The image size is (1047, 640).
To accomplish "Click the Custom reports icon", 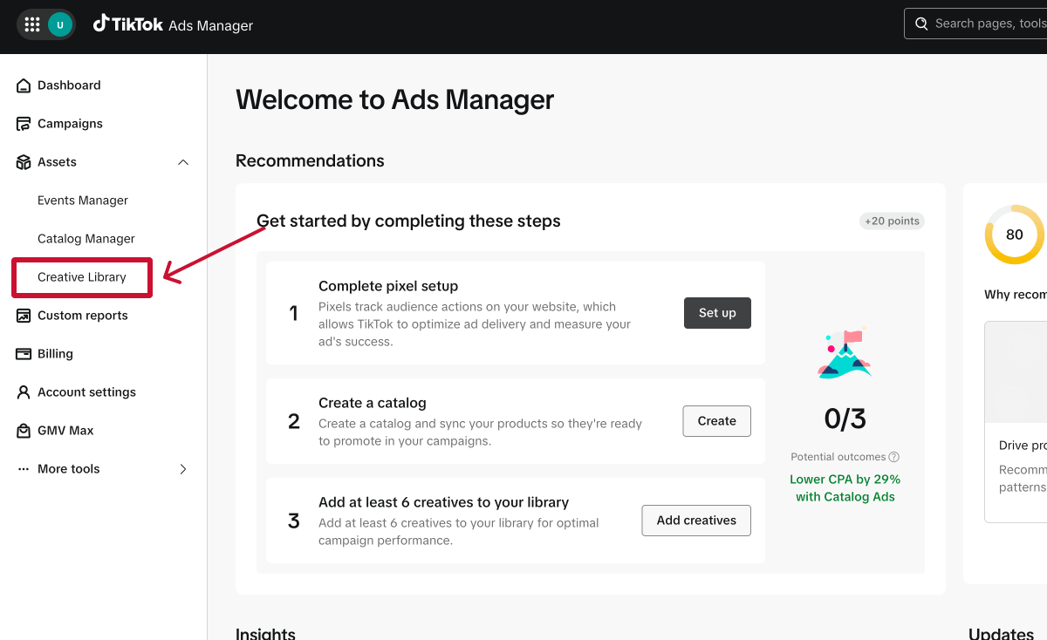I will (x=24, y=316).
